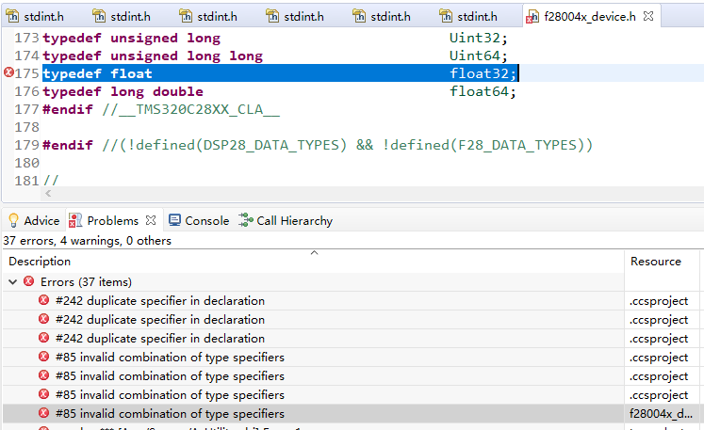704x430 pixels.
Task: Click the editor horizontal scrollbar left arrow
Action: point(49,192)
